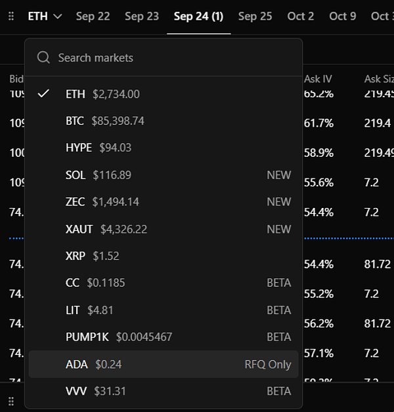Open the Oct 9 expiry tab
The width and height of the screenshot is (394, 412).
tap(343, 16)
